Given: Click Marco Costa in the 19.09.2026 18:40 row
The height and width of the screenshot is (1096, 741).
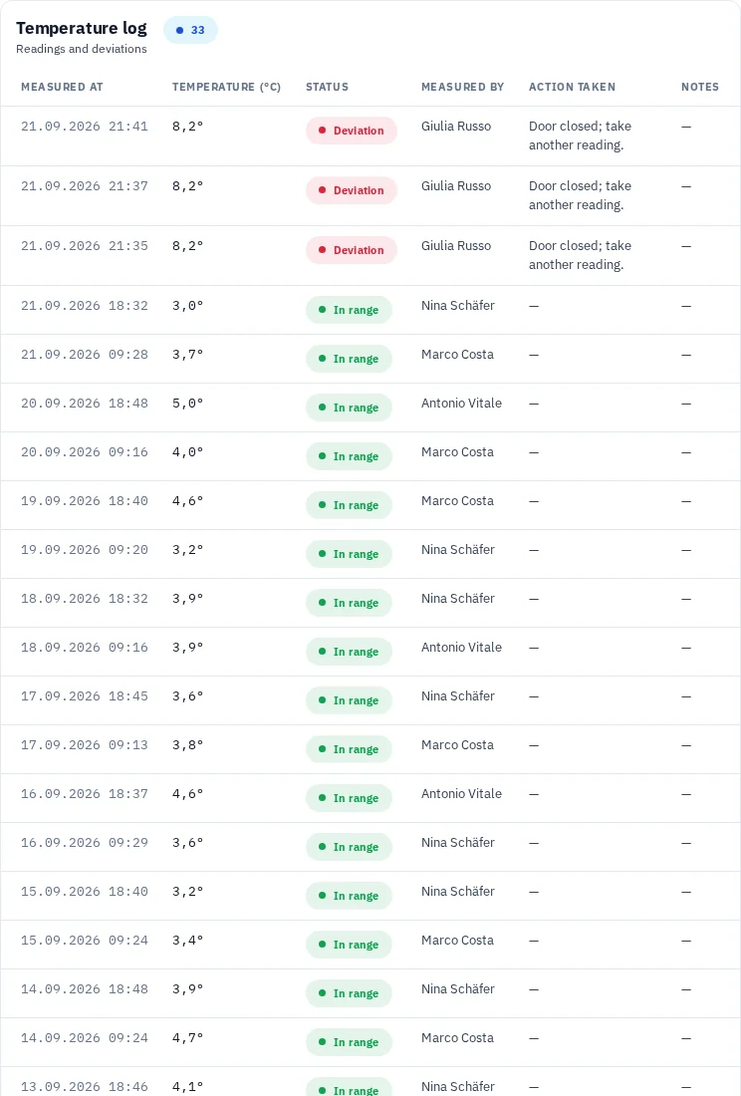Looking at the screenshot, I should [457, 501].
